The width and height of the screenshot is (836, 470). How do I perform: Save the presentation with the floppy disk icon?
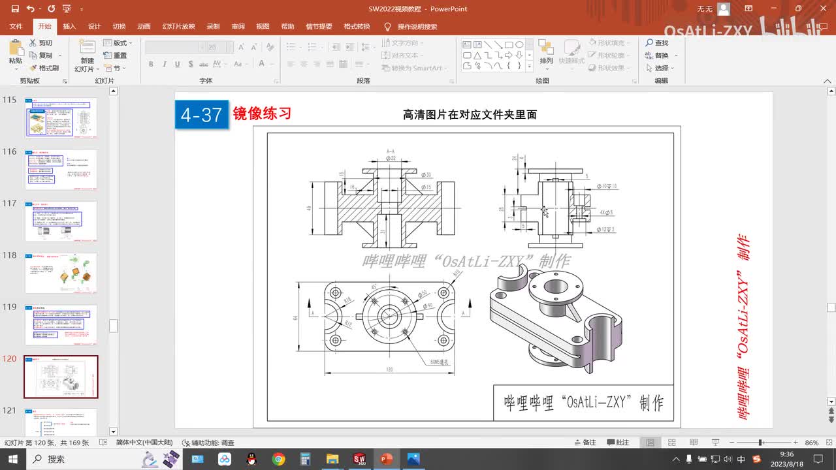tap(14, 9)
